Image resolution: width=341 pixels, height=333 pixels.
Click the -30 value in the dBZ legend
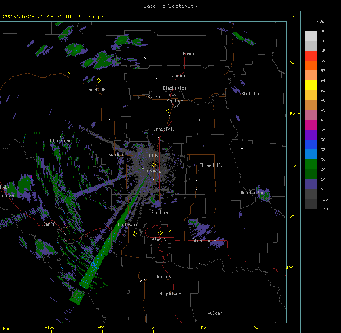[x=324, y=209]
